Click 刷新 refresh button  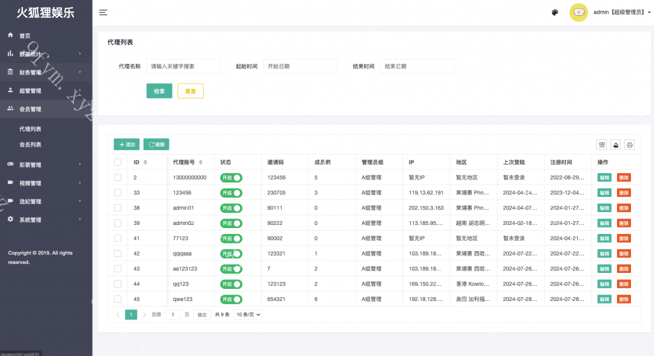156,144
